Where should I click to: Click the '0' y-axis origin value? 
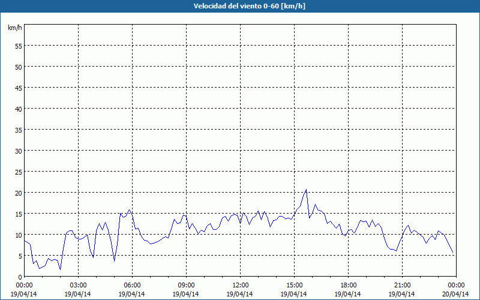[20, 277]
